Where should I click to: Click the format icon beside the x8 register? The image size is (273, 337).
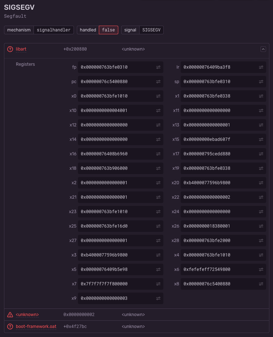[261, 284]
